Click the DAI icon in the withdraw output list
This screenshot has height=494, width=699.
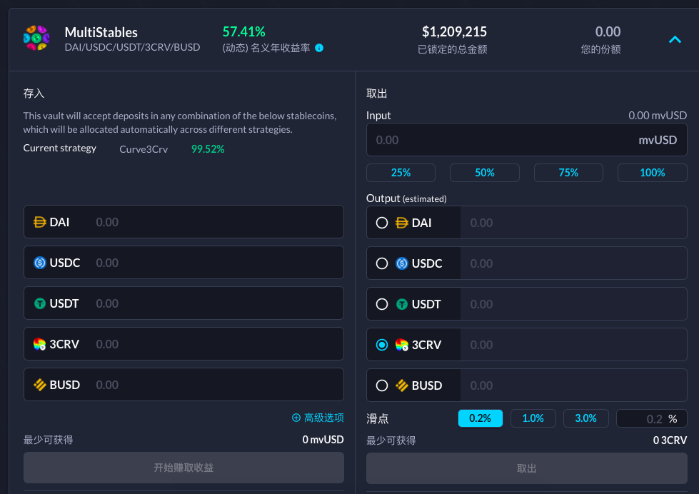[402, 223]
